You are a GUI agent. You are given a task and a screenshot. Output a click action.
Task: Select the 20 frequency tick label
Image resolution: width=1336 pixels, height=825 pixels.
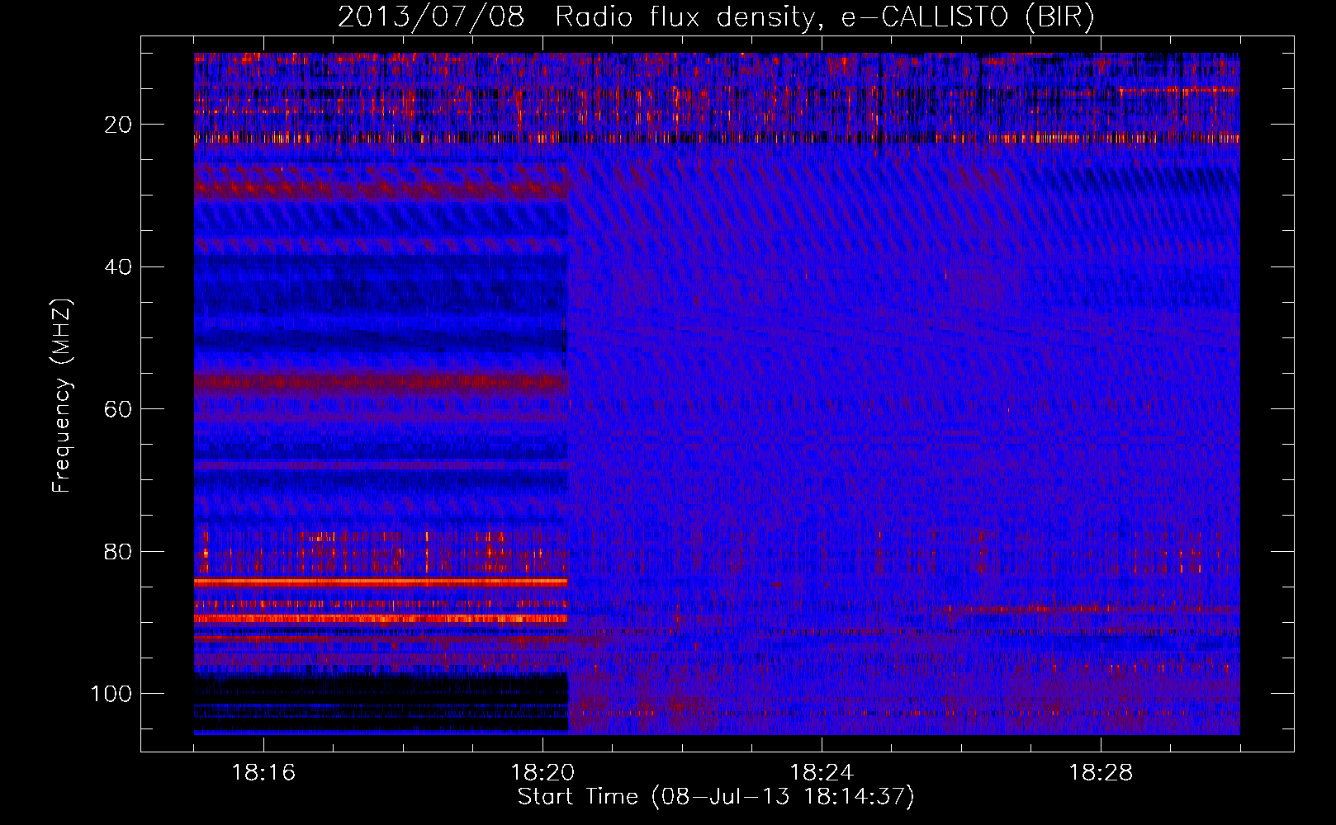click(119, 125)
